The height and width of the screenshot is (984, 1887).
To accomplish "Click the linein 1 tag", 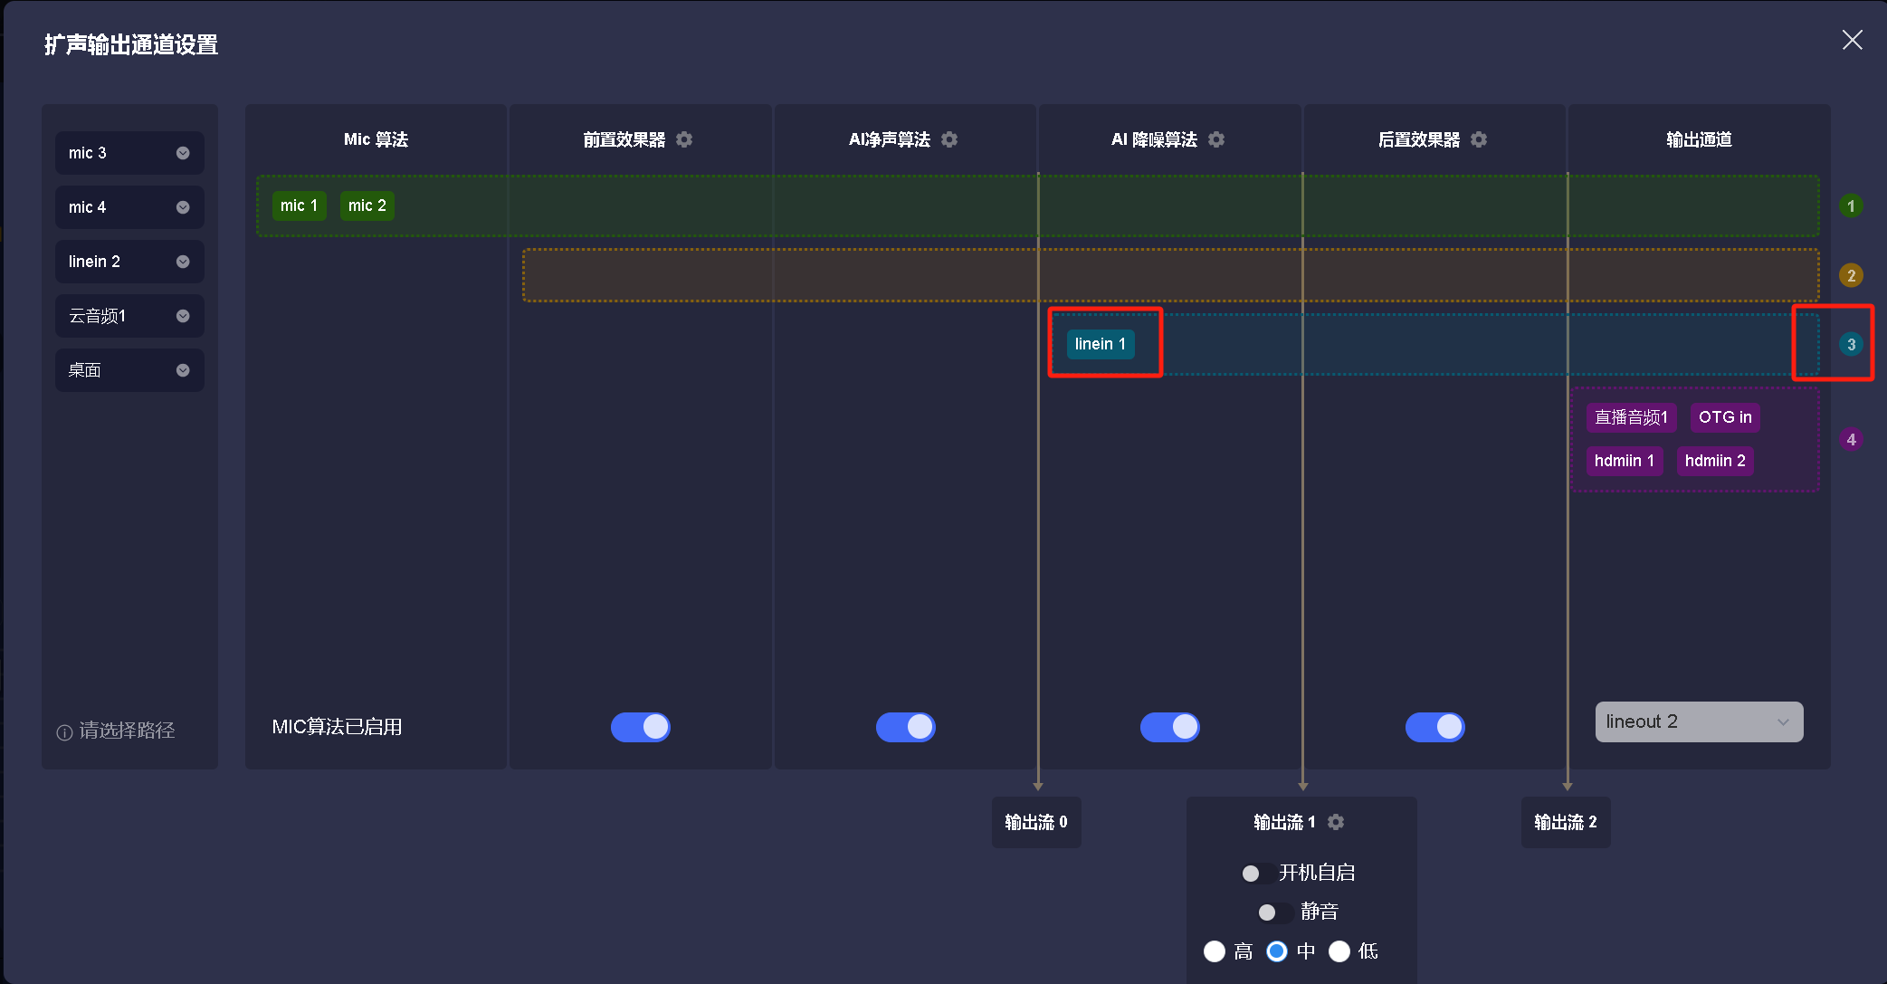I will (1100, 344).
